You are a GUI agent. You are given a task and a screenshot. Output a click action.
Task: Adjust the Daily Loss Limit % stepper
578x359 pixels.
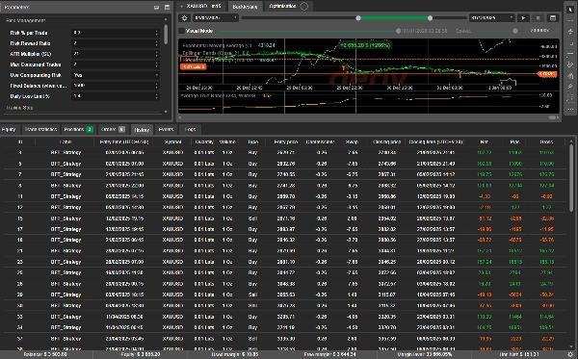coord(157,96)
